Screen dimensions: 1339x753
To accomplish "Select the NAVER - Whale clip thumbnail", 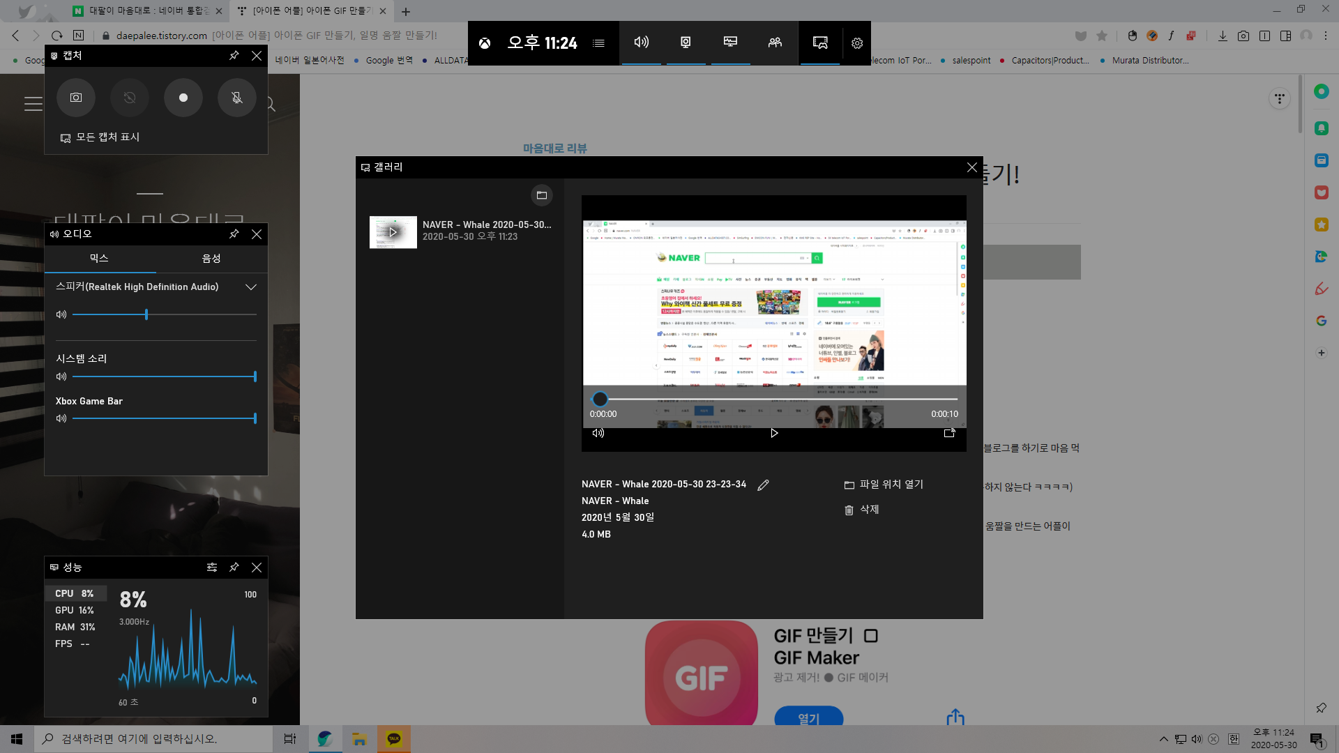I will tap(393, 232).
